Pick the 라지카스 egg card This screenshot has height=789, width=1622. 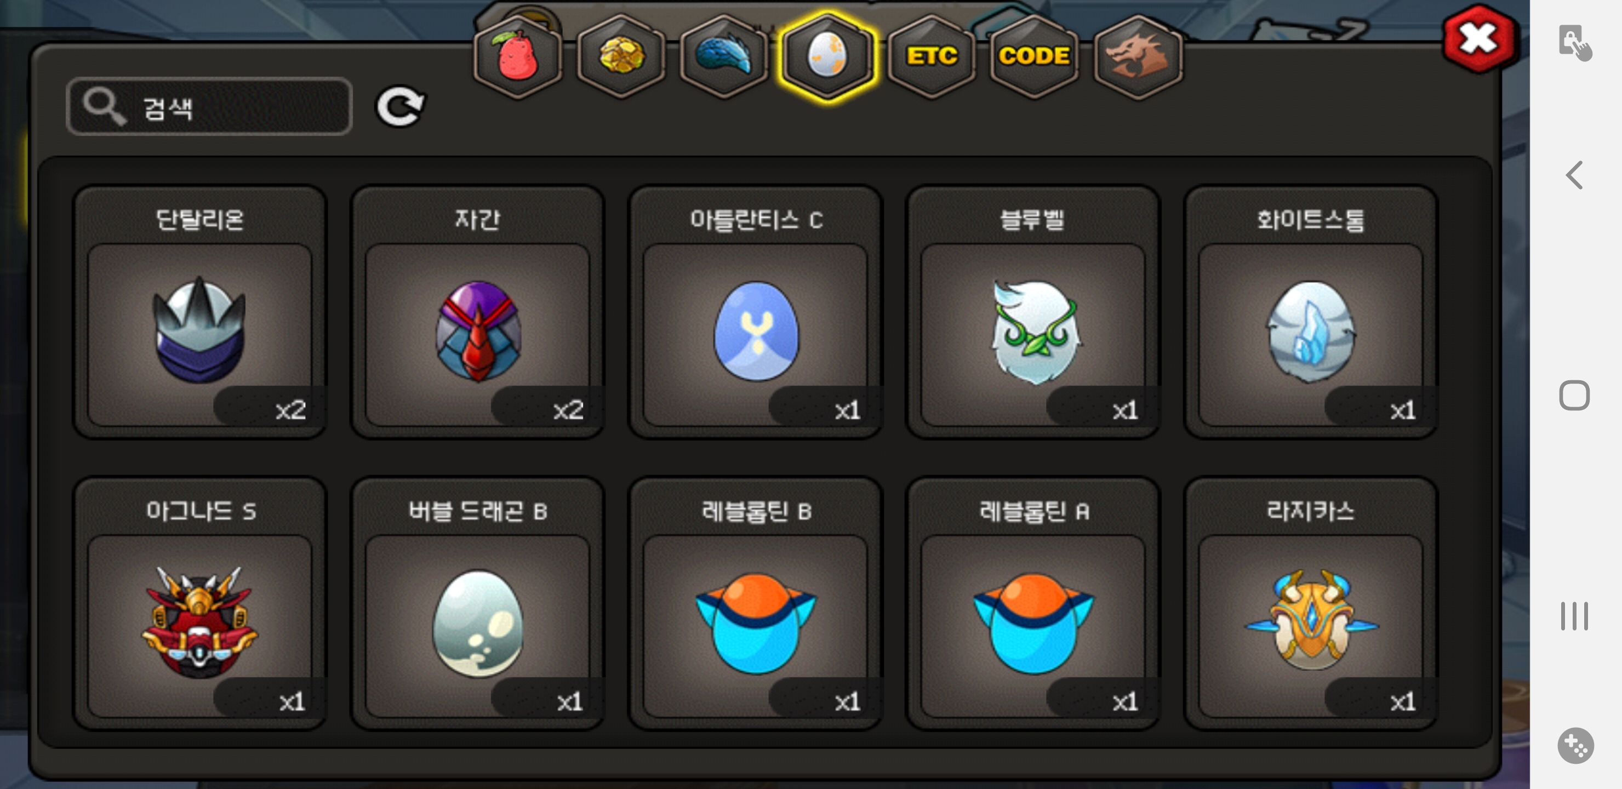pos(1311,603)
